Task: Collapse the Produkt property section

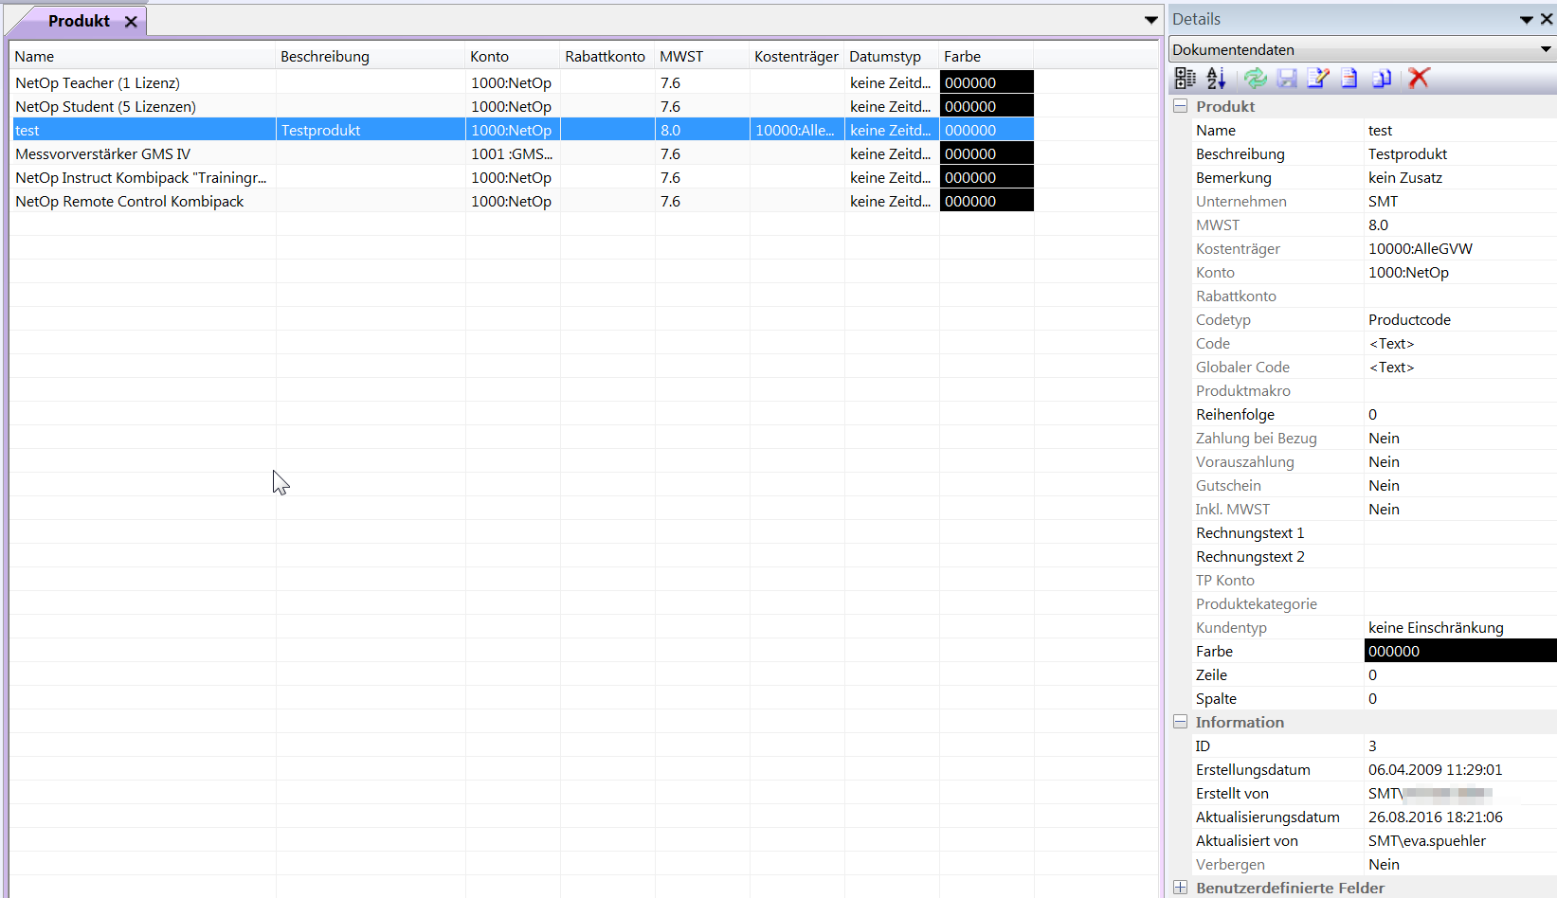Action: (1181, 106)
